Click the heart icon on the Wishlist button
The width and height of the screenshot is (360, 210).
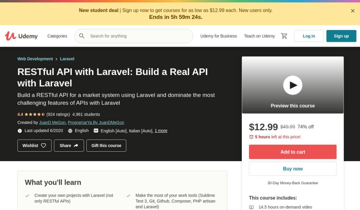coord(44,146)
